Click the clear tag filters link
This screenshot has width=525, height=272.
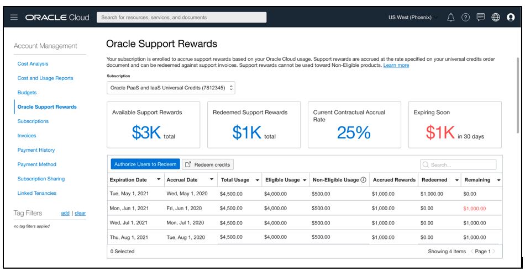coord(80,213)
